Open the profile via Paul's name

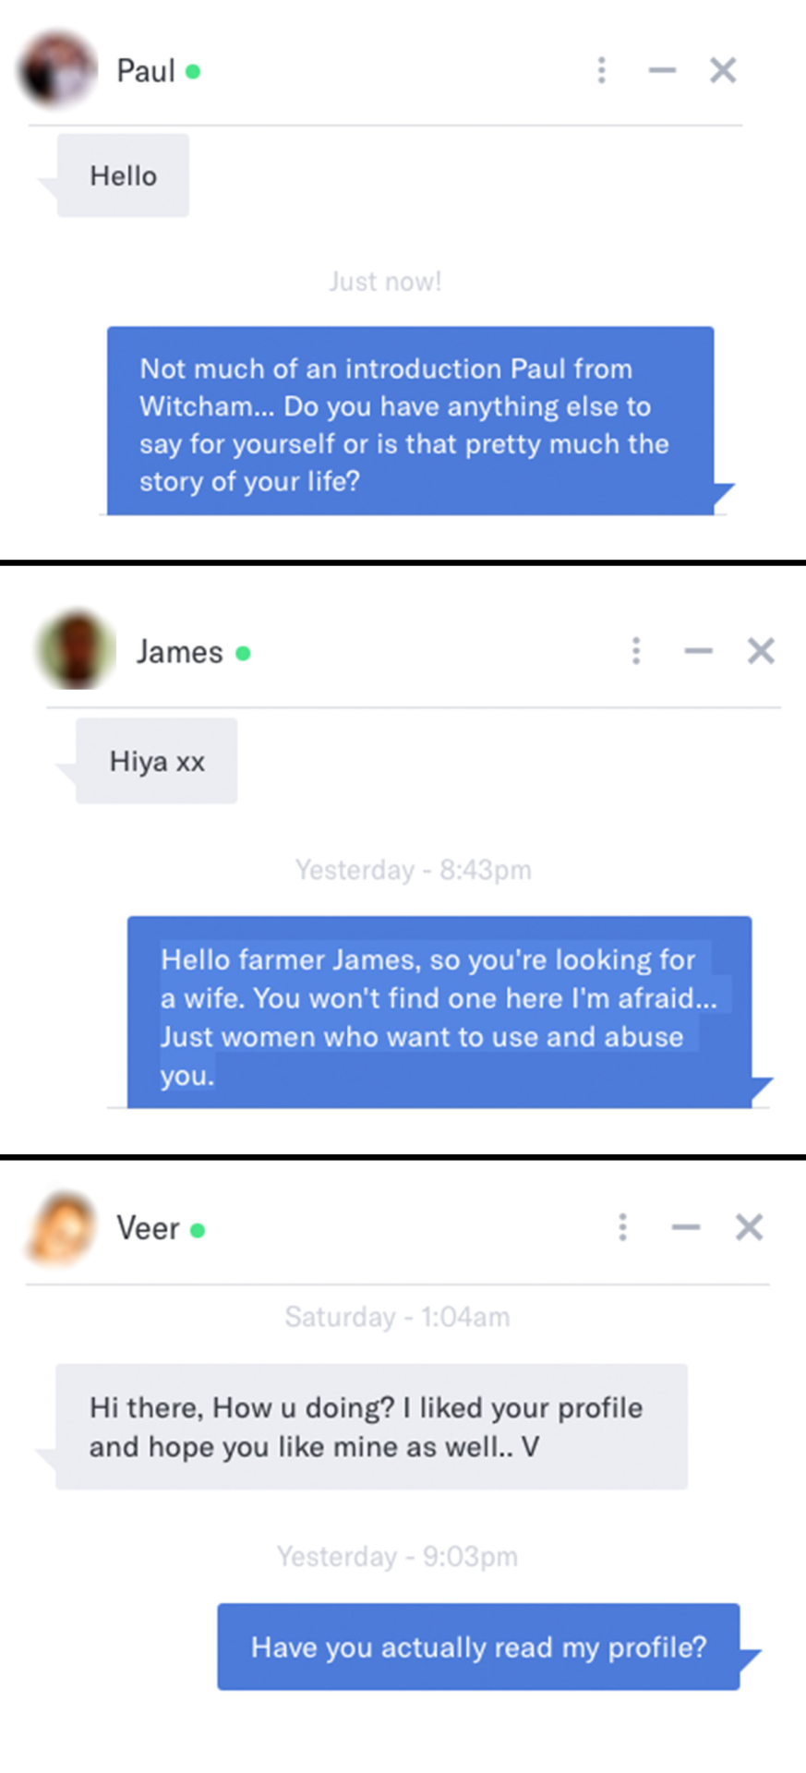click(146, 71)
